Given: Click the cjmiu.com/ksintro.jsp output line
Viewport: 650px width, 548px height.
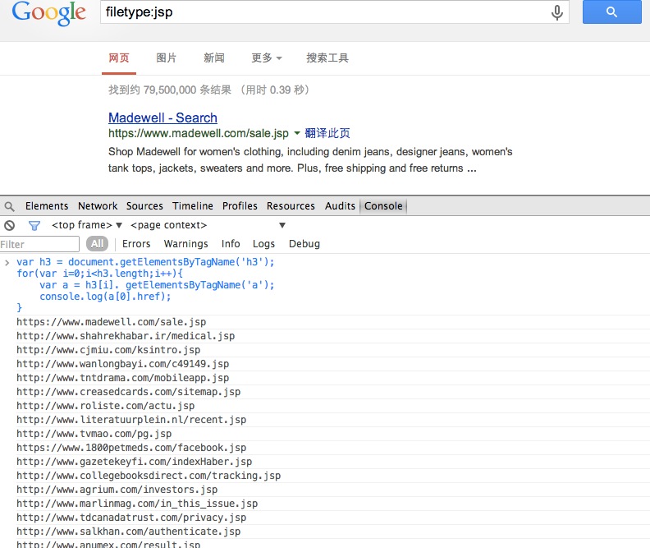Looking at the screenshot, I should pos(108,350).
